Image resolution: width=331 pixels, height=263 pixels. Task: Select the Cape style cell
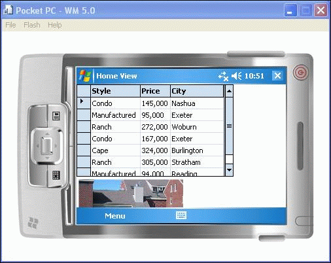[115, 150]
